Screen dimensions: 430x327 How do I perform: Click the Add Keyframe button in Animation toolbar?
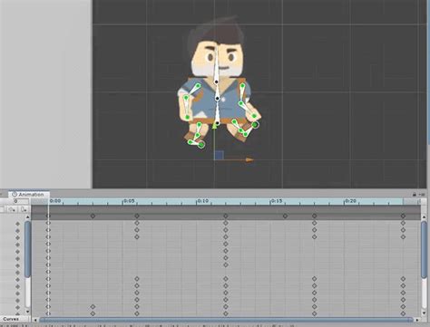point(12,209)
